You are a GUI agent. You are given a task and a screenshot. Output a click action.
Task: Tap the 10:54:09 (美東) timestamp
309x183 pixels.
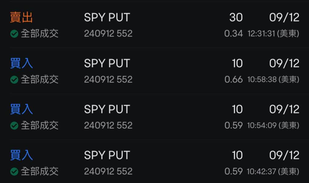tap(273, 125)
